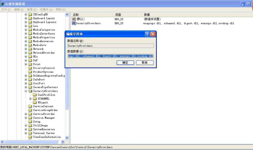Viewport: 253px width, 150px height.
Task: Open the 文件 menu
Action: pos(6,9)
